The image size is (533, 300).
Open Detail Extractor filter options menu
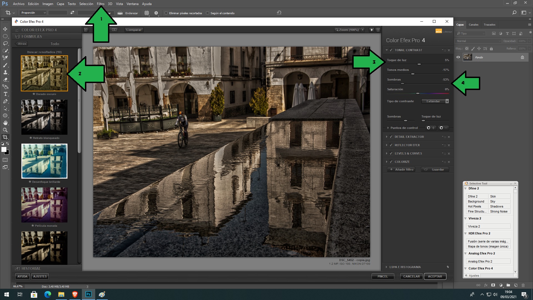click(444, 137)
